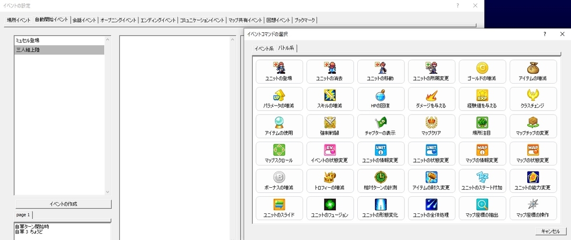
Task: Open the マップ共有イベント tab
Action: point(246,20)
